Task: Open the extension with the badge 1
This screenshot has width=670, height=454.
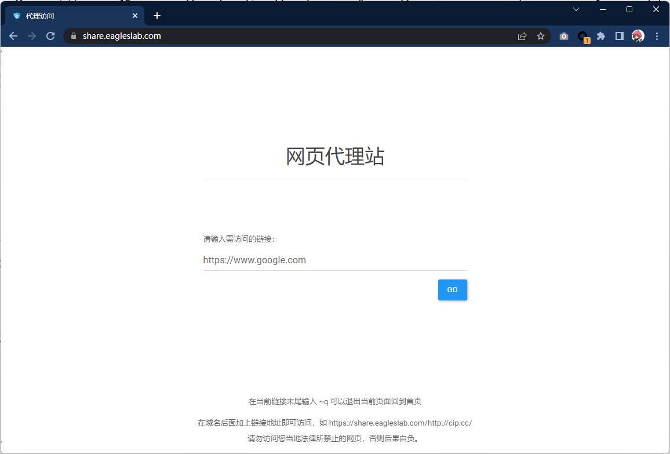Action: point(583,37)
